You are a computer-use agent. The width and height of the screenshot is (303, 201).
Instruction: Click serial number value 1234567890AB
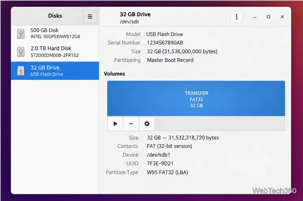[x=165, y=43]
